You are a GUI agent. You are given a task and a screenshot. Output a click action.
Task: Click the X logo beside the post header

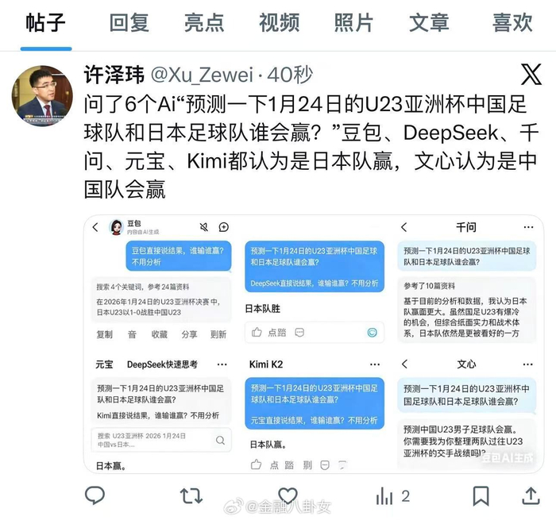coord(531,75)
